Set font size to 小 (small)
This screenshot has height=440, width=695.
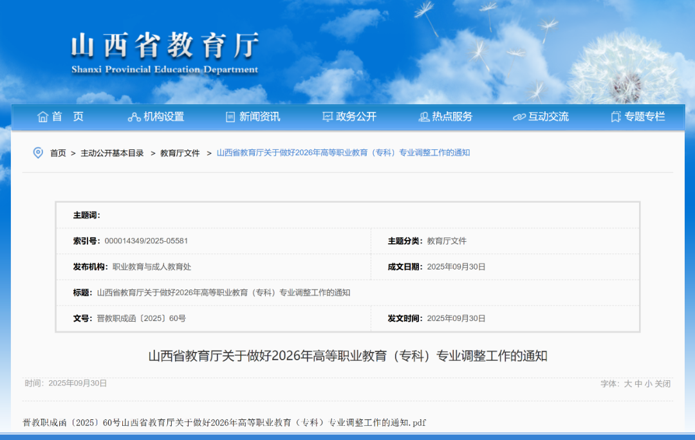tap(648, 383)
